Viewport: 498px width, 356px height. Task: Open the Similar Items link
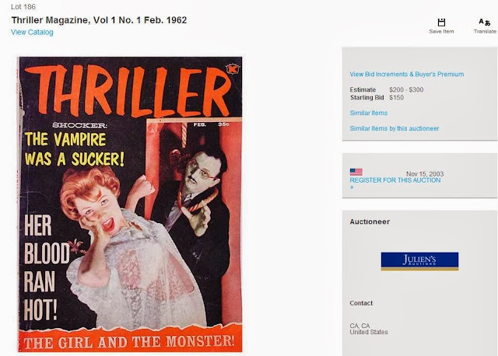(369, 113)
